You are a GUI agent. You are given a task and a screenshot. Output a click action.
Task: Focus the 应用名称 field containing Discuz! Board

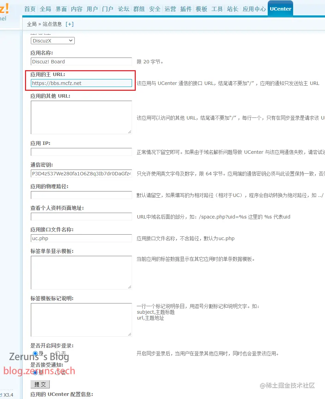coord(81,62)
